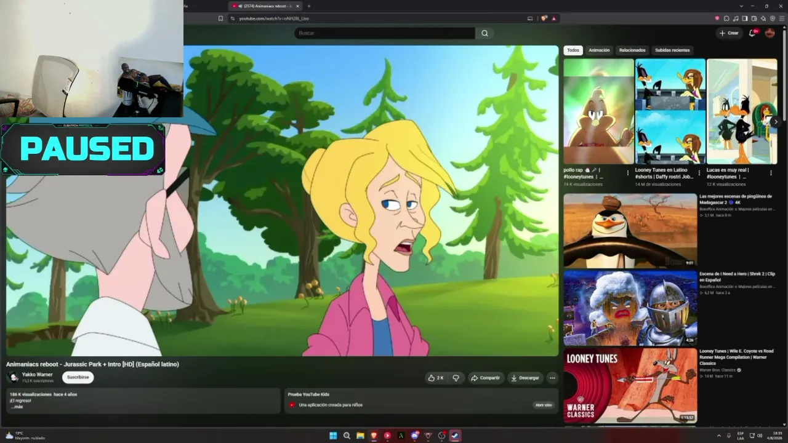Viewport: 788px width, 443px height.
Task: Open the Windows Start menu
Action: tap(333, 436)
